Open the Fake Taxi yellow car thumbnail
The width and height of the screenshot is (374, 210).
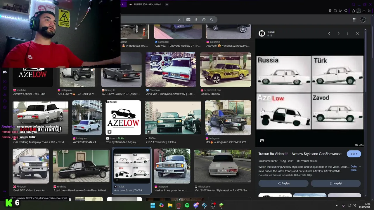[225, 70]
